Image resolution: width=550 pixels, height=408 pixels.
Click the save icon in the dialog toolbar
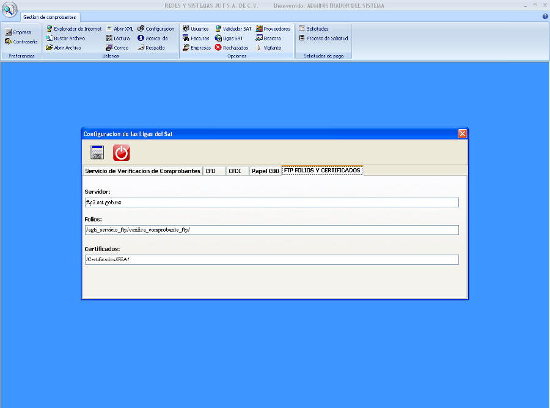[97, 153]
